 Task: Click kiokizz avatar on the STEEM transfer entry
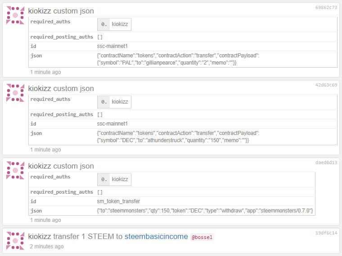(15, 241)
